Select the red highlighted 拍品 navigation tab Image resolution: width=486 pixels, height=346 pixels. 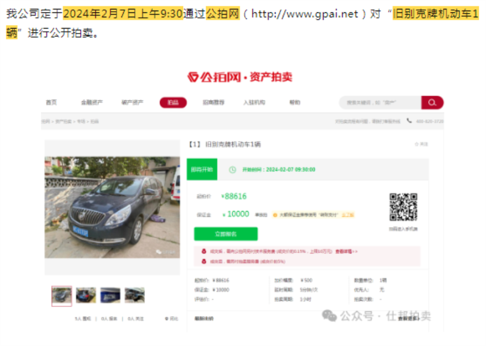pos(173,102)
